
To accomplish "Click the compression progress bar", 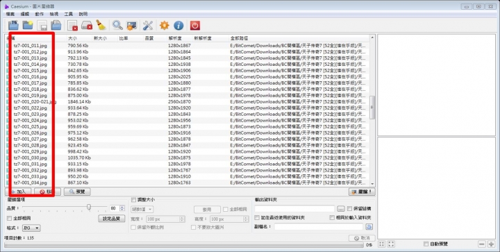I will click(183, 245).
